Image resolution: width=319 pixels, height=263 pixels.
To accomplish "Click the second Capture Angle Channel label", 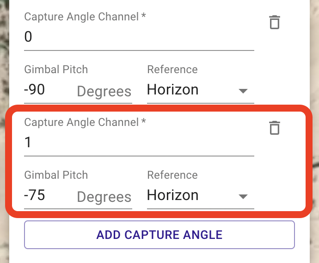I will click(x=85, y=122).
